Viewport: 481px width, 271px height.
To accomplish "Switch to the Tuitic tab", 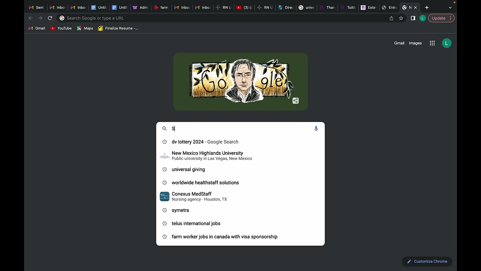I will pos(348,8).
